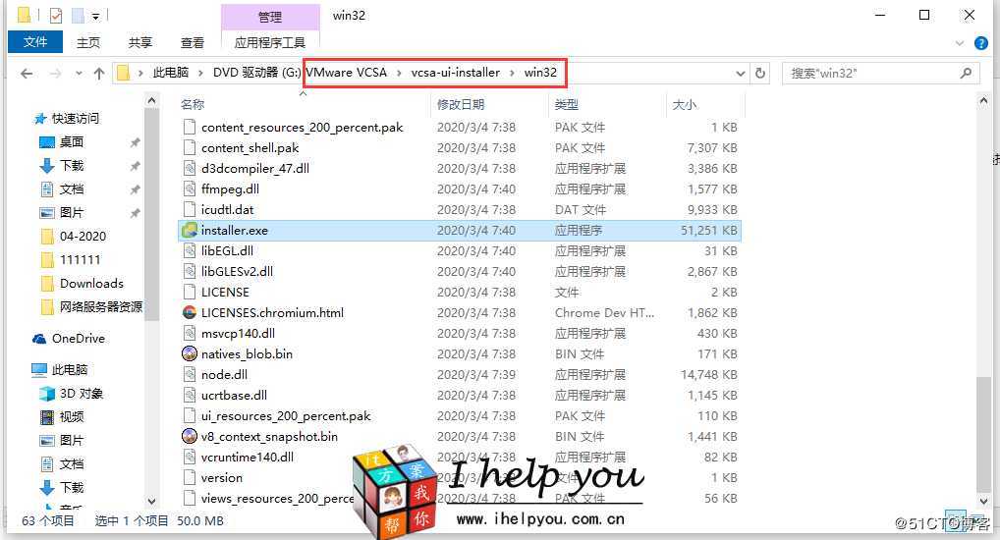1000x540 pixels.
Task: Open quick access toolbar customize dropdown
Action: (95, 16)
